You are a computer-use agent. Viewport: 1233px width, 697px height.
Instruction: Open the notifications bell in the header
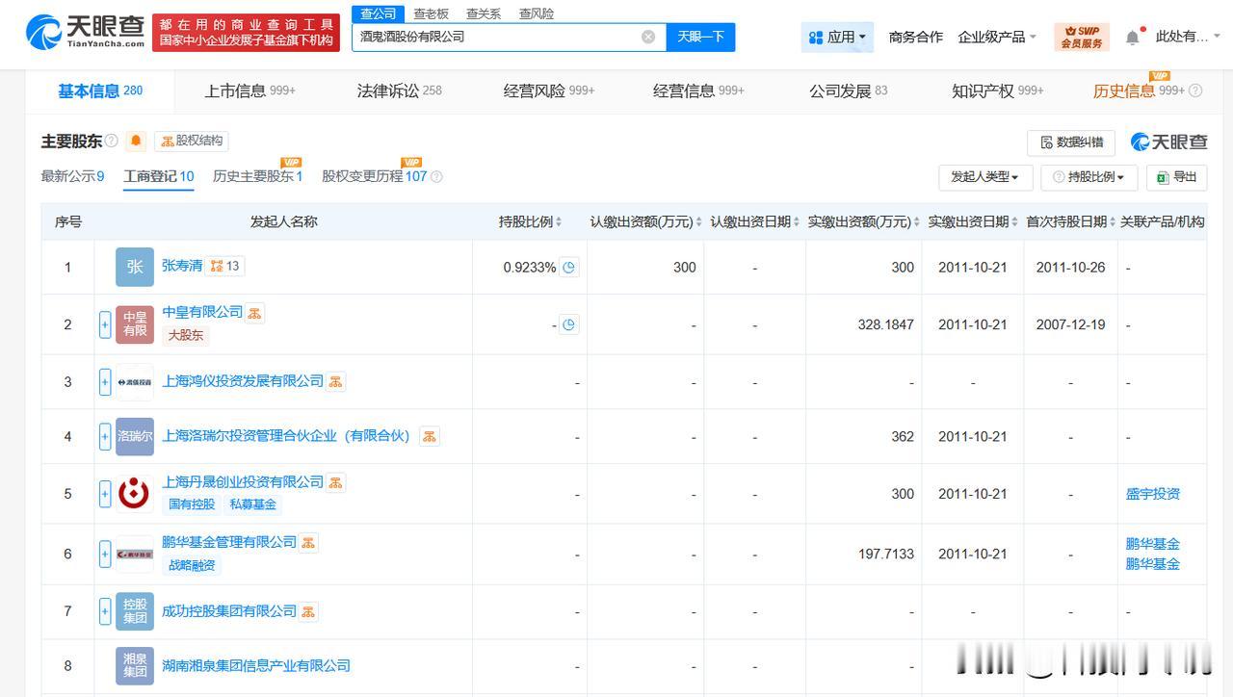point(1133,37)
